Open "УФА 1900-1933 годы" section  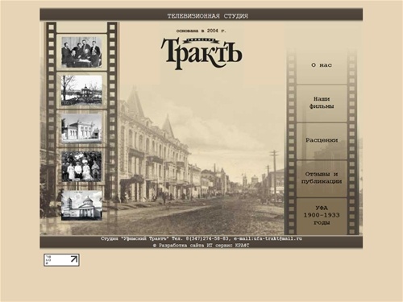(x=322, y=215)
